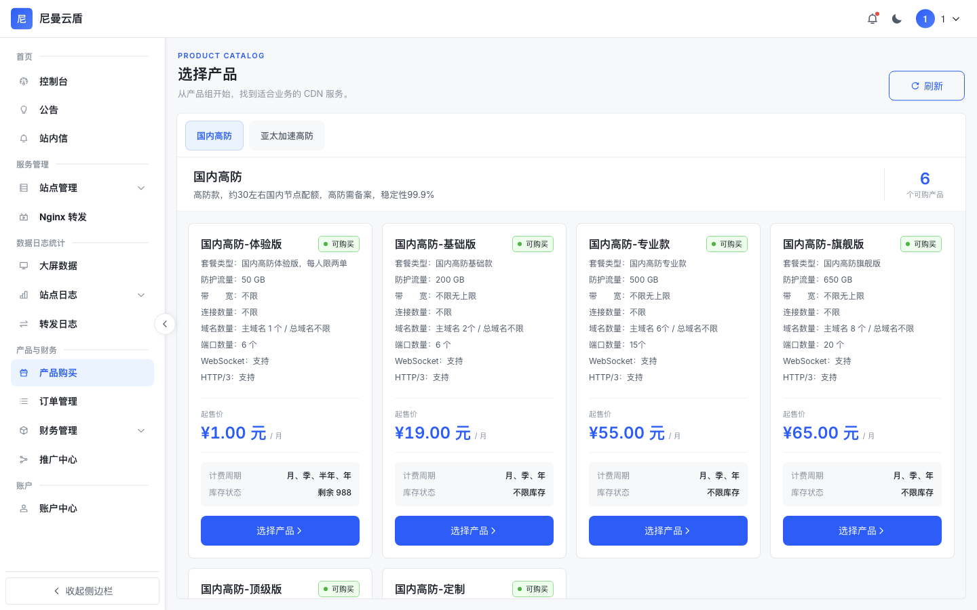Click the 剩余 988 stock value
Viewport: 977px width, 610px height.
(x=334, y=493)
